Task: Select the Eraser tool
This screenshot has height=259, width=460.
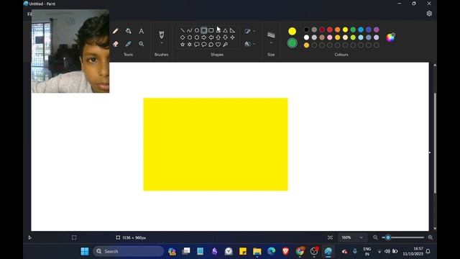Action: click(116, 44)
